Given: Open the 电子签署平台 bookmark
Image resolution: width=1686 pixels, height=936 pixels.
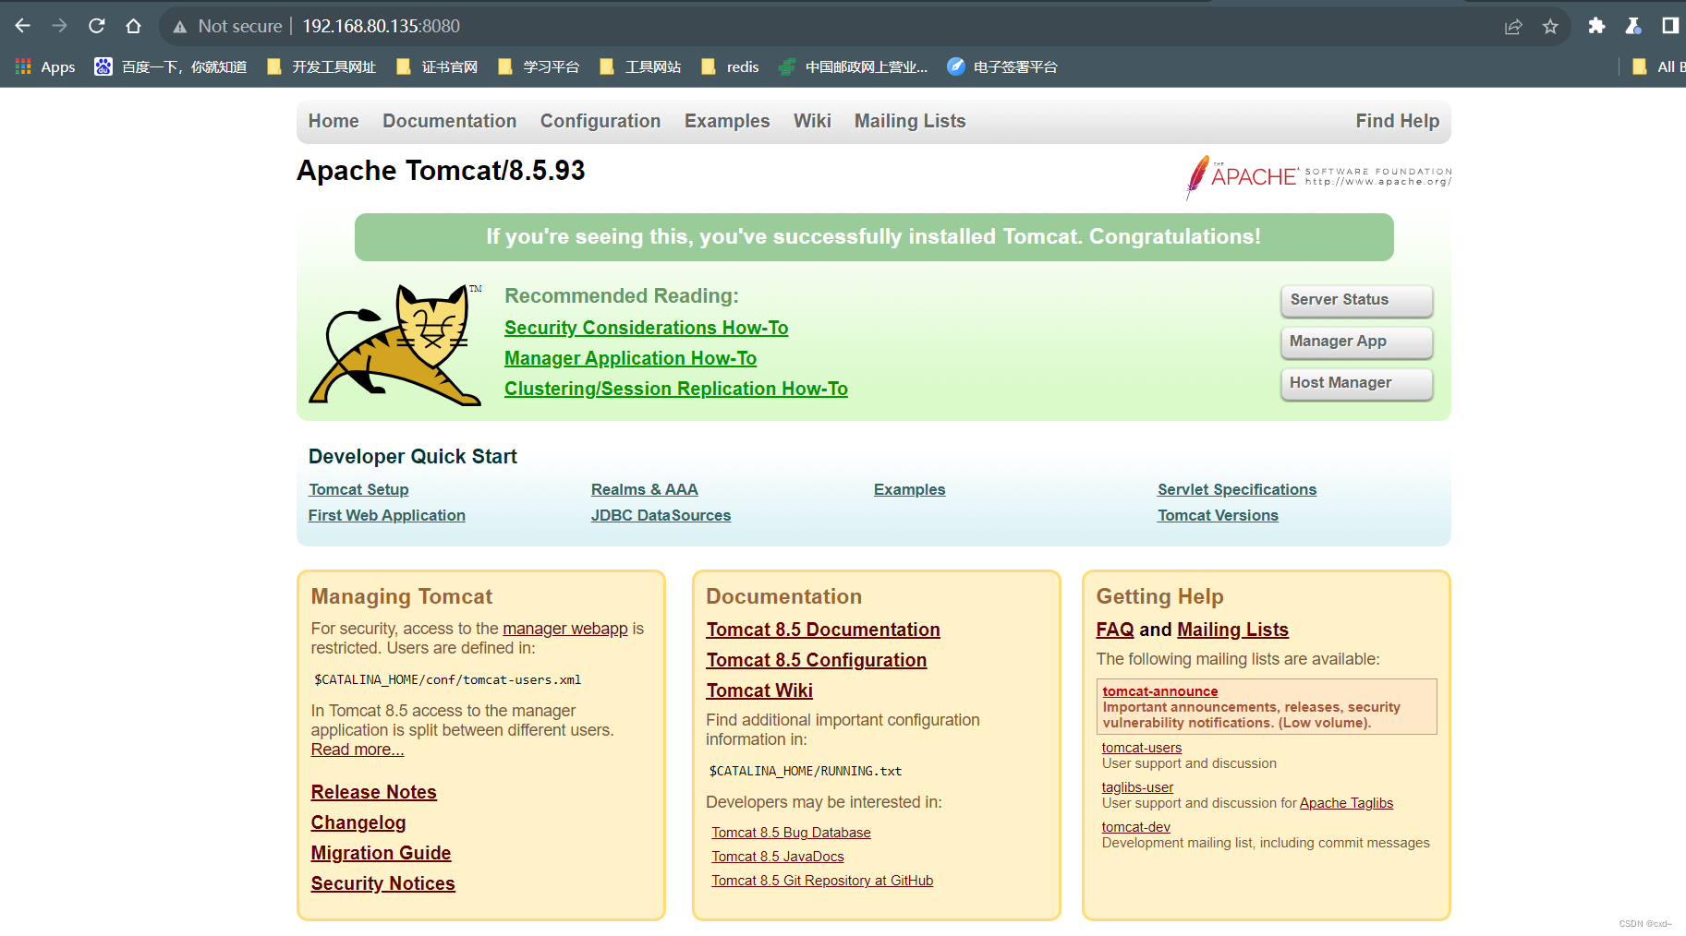Looking at the screenshot, I should [x=1002, y=66].
